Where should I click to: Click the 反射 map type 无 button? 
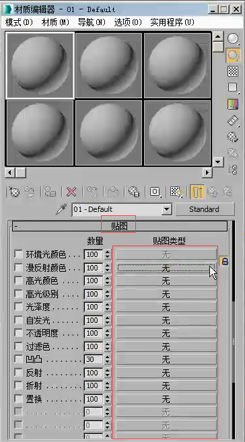coord(166,373)
